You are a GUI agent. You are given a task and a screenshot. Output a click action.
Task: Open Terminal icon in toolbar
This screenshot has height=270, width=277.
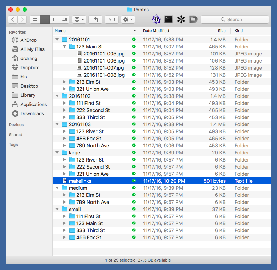169,19
